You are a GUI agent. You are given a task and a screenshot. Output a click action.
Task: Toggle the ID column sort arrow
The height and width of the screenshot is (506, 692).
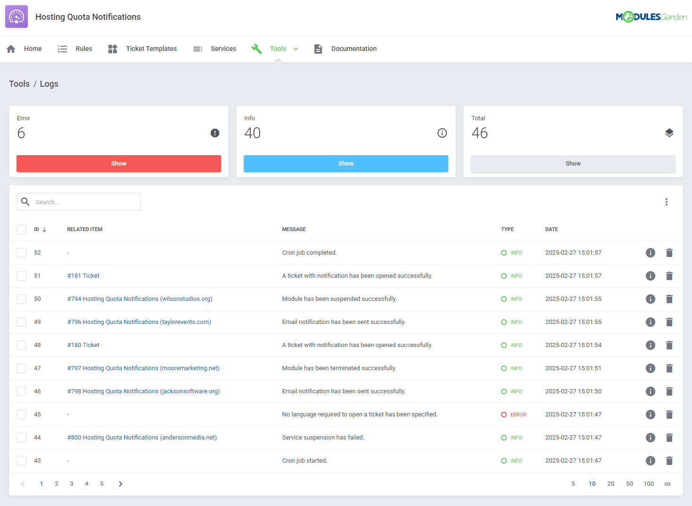45,229
